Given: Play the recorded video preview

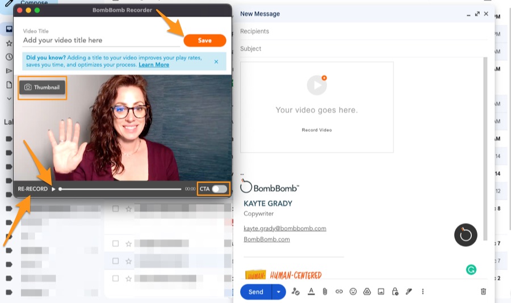Looking at the screenshot, I should pos(53,189).
